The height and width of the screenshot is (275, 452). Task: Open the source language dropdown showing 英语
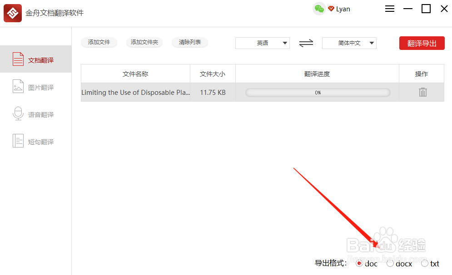tap(263, 43)
